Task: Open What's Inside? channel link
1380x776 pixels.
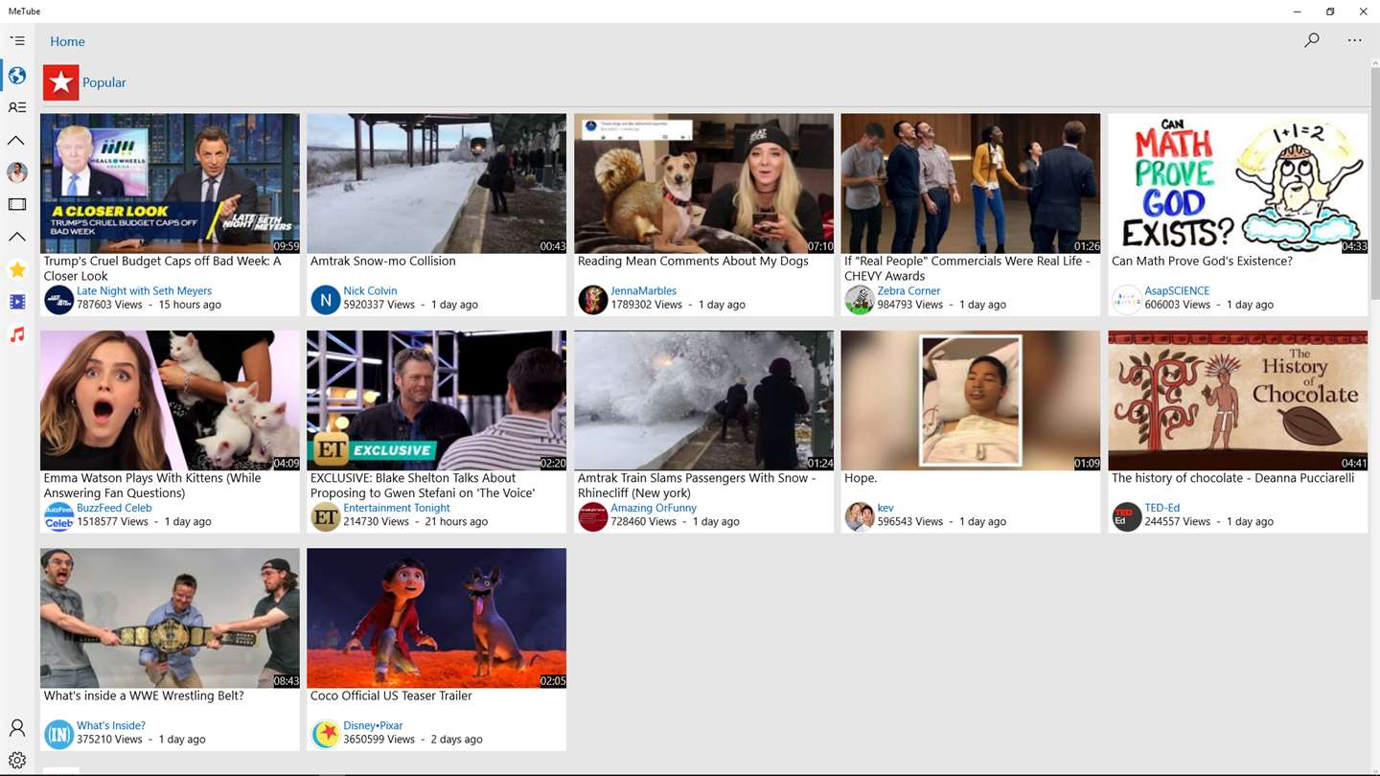Action: [x=111, y=725]
